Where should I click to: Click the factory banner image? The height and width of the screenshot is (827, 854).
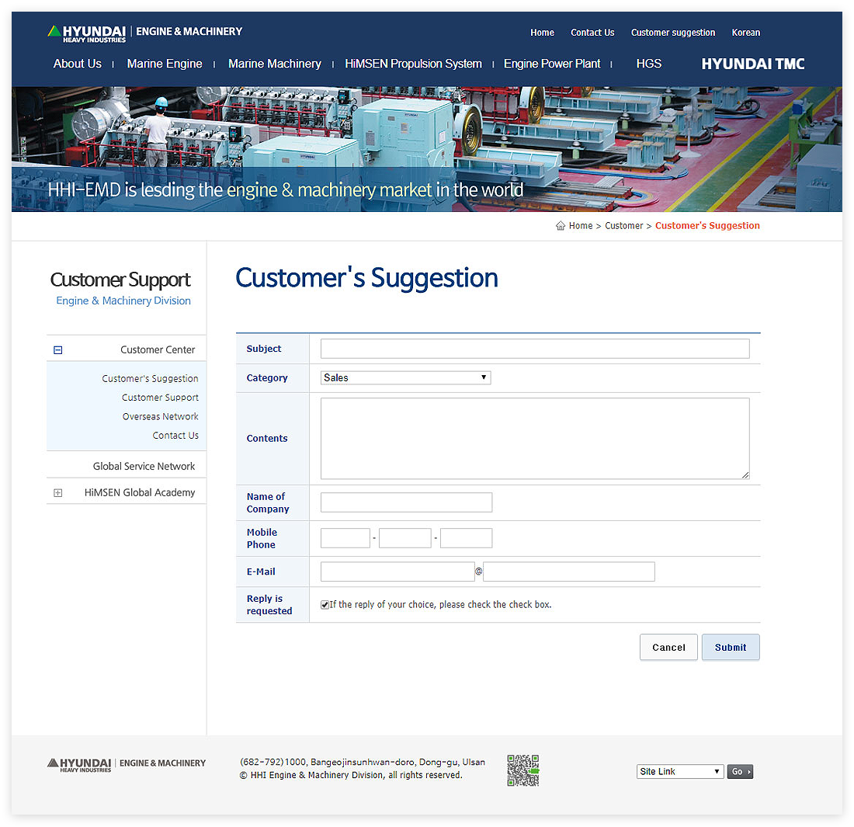tap(427, 149)
